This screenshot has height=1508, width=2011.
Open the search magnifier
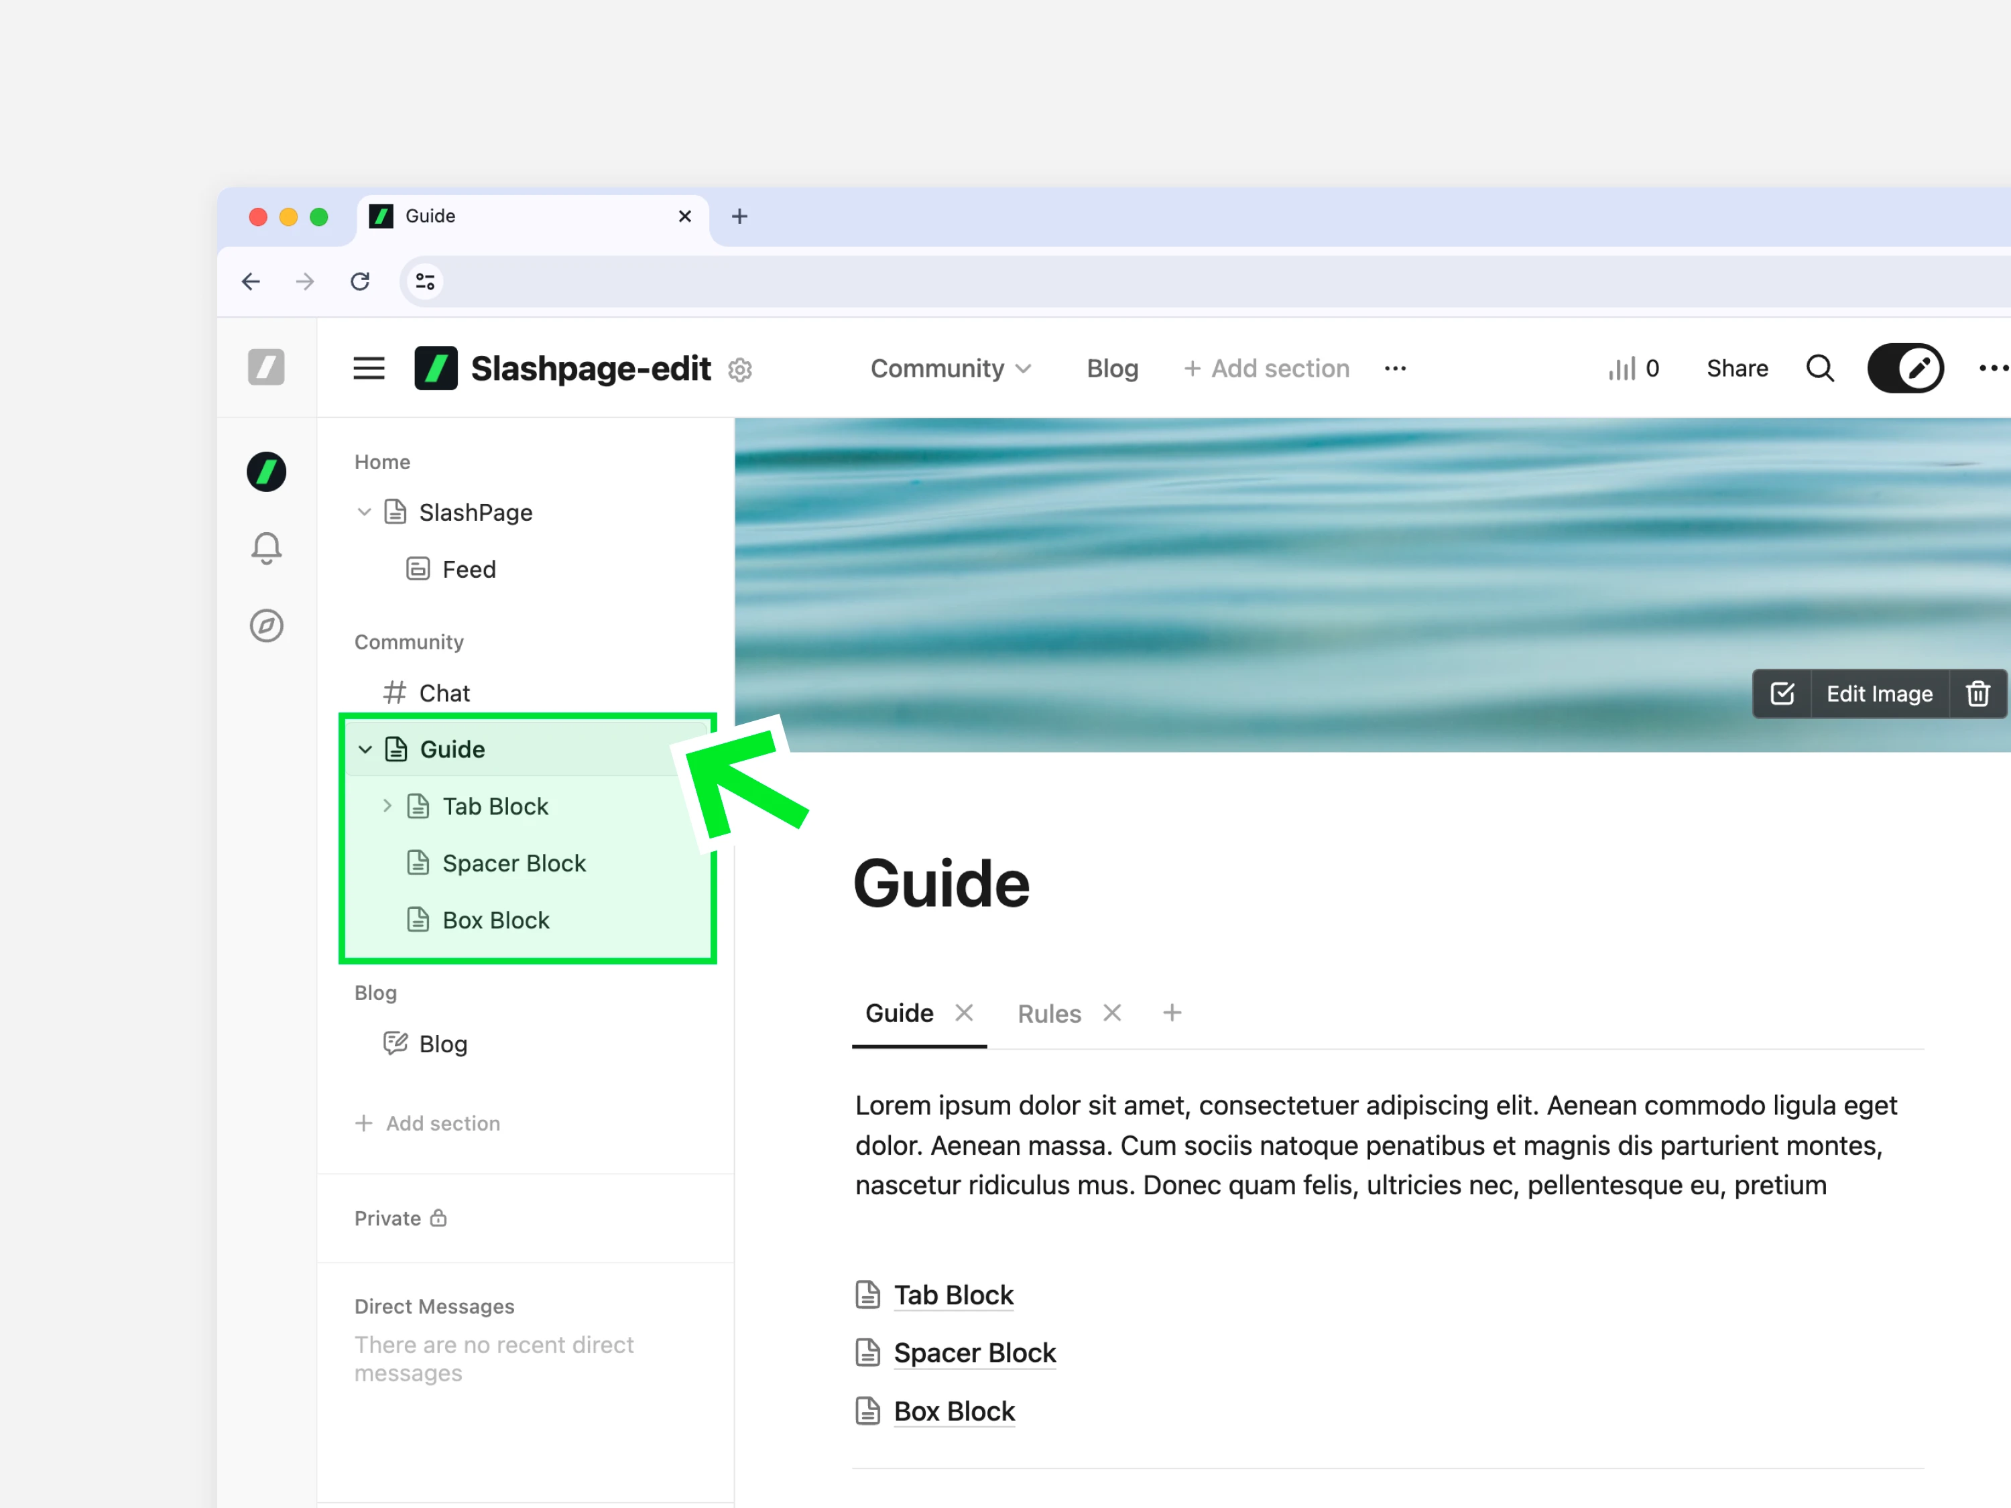click(1820, 368)
